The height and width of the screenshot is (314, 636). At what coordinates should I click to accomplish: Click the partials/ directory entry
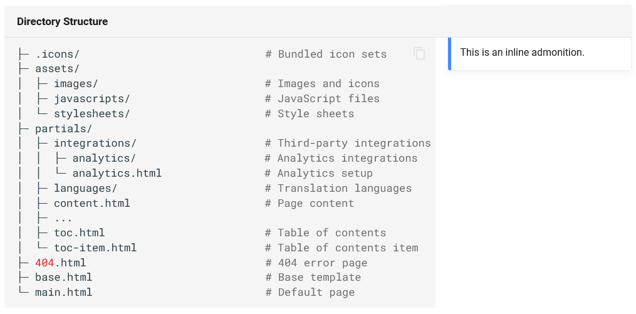(64, 128)
